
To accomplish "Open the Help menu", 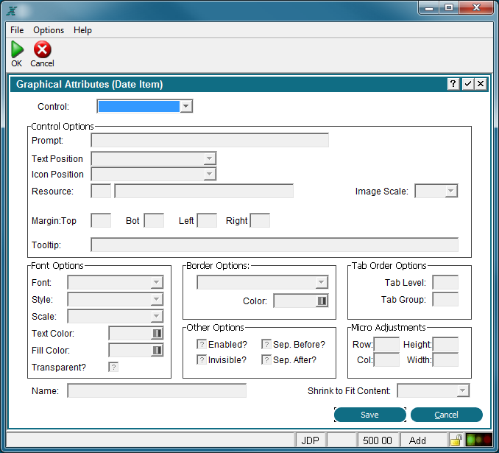I will tap(82, 30).
